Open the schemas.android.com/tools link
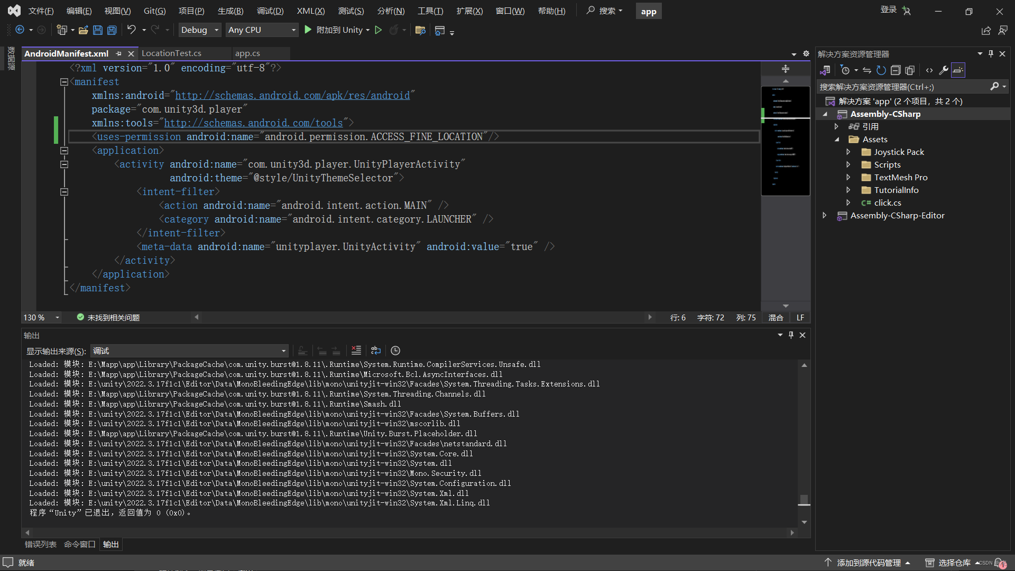1015x571 pixels. pyautogui.click(x=253, y=123)
